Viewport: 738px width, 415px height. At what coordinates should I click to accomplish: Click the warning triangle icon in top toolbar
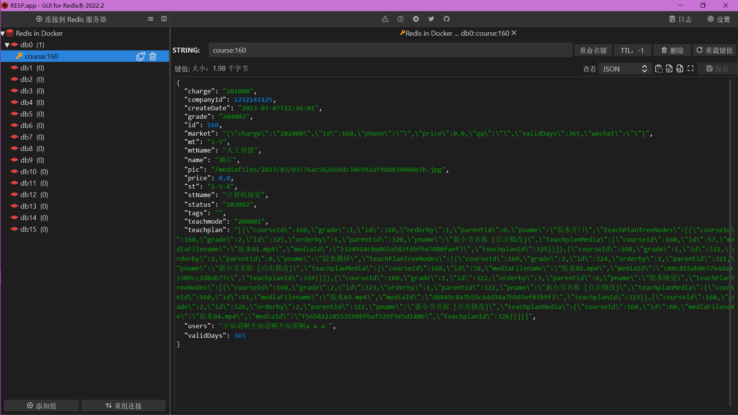point(385,19)
